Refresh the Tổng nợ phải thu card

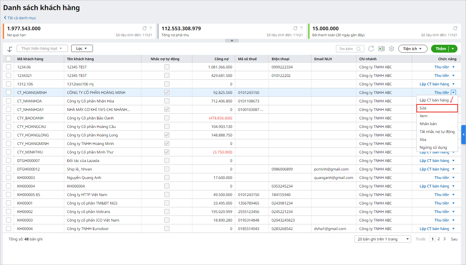coord(295,28)
